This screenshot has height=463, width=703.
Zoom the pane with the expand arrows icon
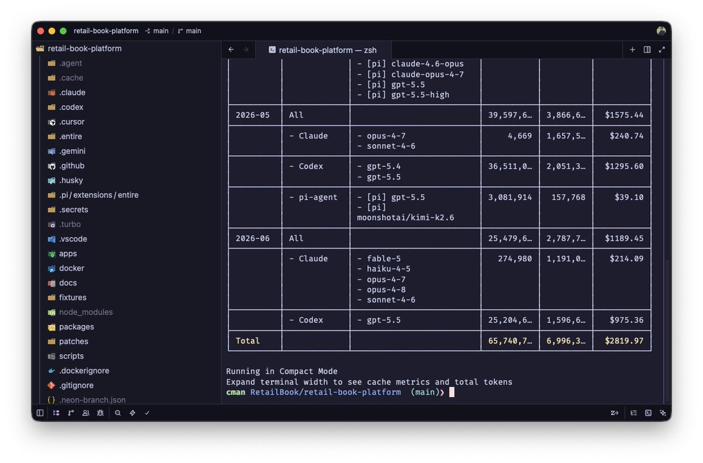coord(662,50)
